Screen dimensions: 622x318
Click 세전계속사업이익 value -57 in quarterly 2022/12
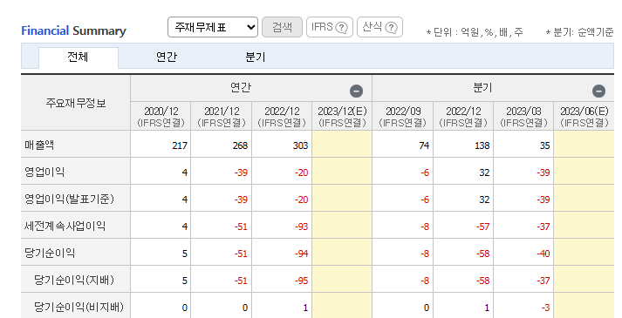[482, 227]
